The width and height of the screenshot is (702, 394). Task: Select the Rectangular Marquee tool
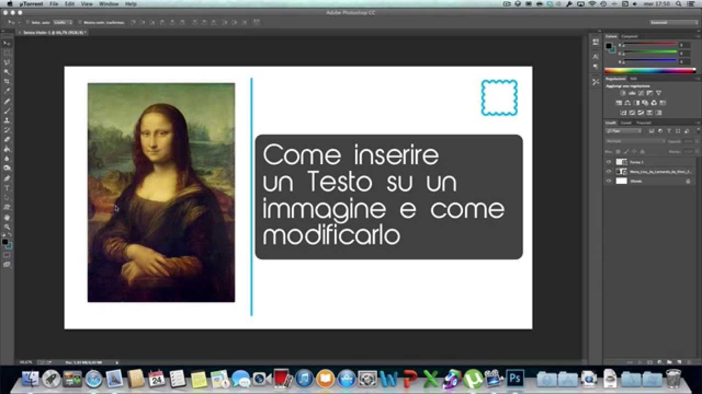point(7,53)
